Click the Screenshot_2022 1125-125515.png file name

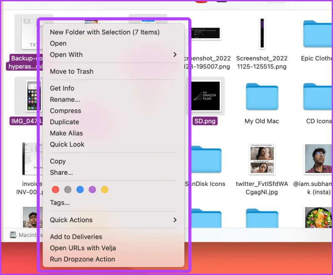(262, 62)
